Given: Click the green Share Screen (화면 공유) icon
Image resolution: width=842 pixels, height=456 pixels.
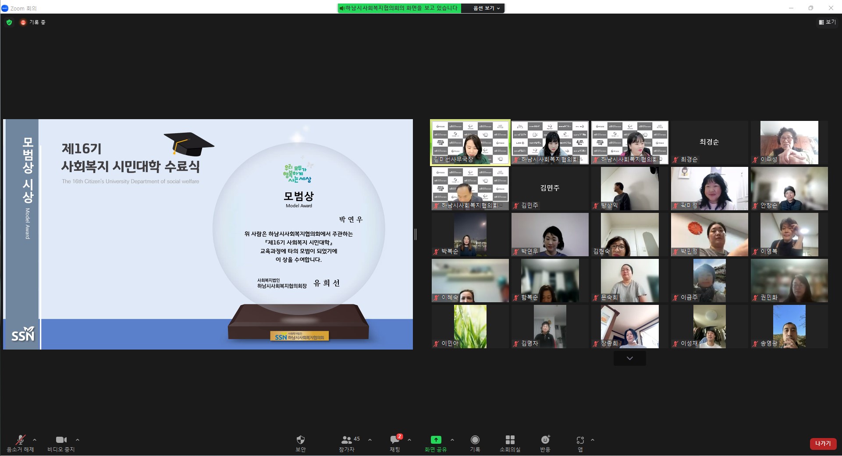Looking at the screenshot, I should (x=436, y=440).
